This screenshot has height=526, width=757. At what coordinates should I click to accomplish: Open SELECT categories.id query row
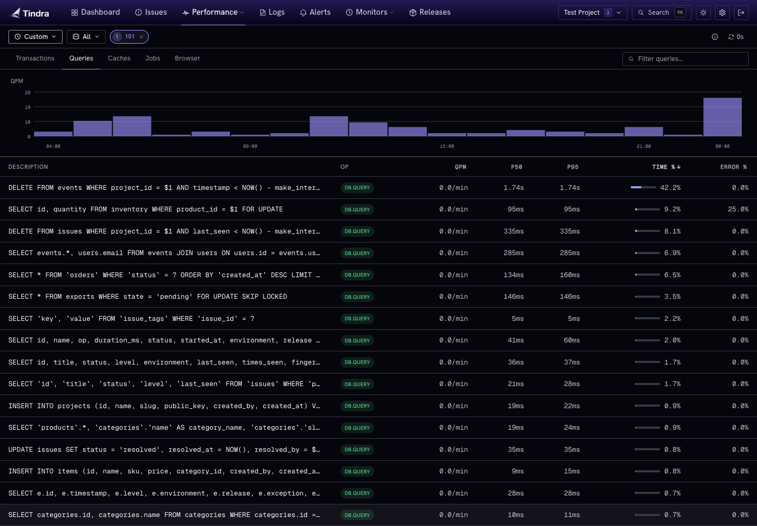tap(378, 515)
